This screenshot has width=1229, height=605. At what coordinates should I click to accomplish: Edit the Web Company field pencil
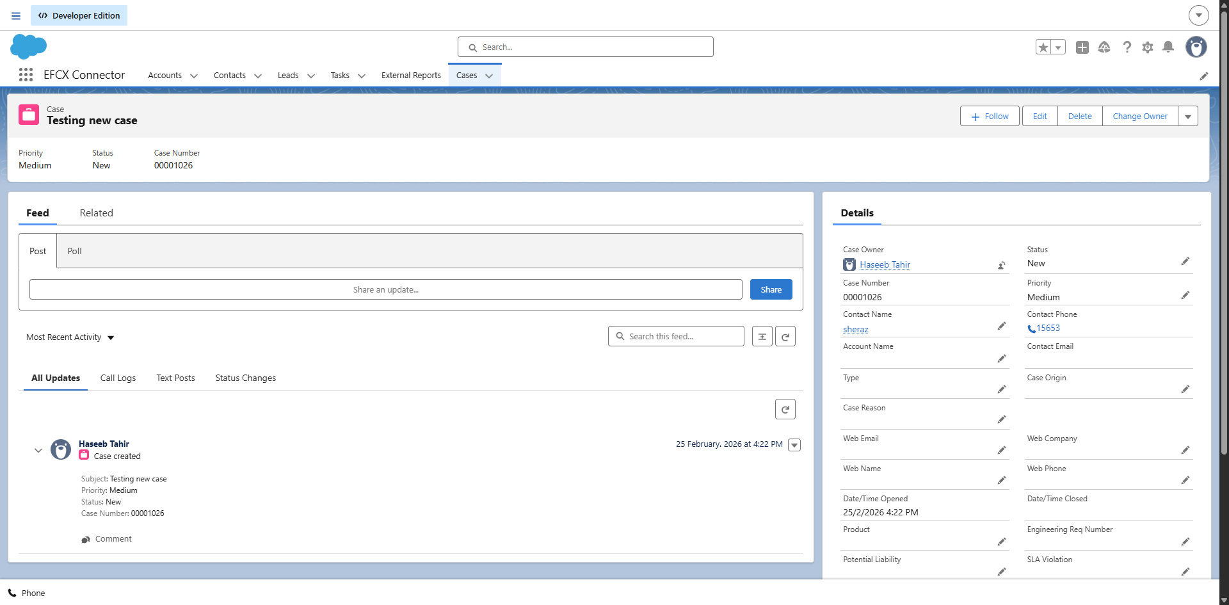tap(1185, 450)
